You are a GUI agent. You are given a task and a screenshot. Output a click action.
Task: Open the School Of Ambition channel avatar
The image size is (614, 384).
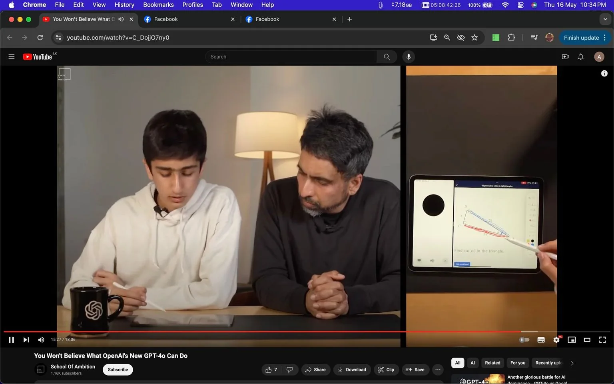40,370
